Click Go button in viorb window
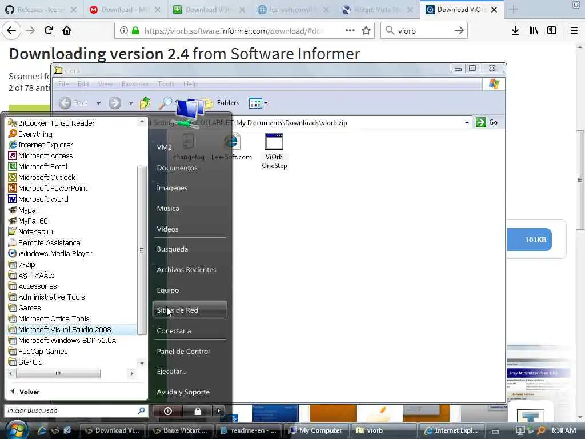This screenshot has height=439, width=585. click(x=487, y=122)
